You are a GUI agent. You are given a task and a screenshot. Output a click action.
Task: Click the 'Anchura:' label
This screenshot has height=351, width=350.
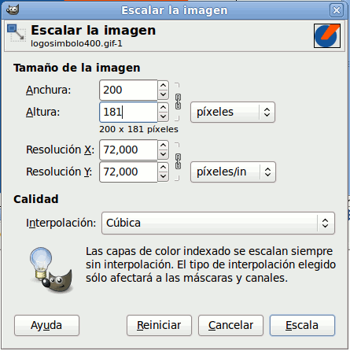point(49,90)
